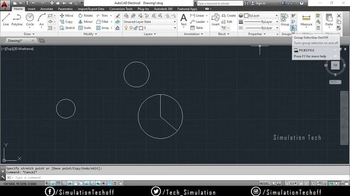Insert a Table
Screen dimensions: 350x196
click(197, 28)
